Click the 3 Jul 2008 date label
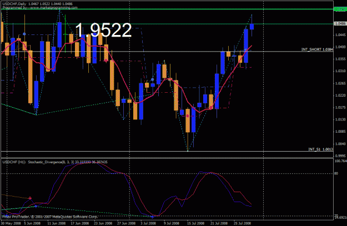The width and height of the screenshot is (347, 226). click(148, 223)
